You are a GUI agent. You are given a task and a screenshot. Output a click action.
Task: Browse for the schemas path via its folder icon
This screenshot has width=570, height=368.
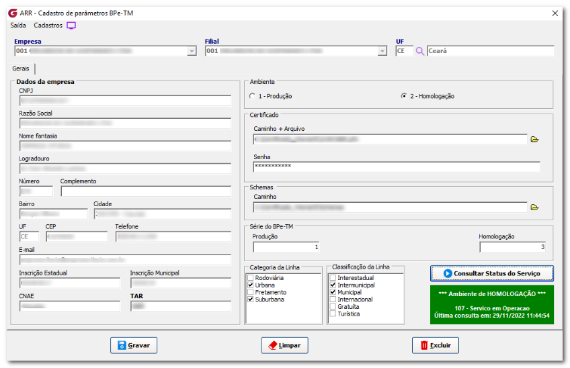[x=534, y=208]
